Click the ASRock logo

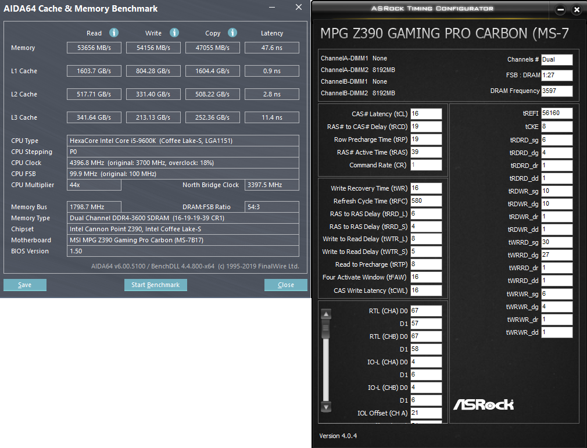click(x=484, y=404)
